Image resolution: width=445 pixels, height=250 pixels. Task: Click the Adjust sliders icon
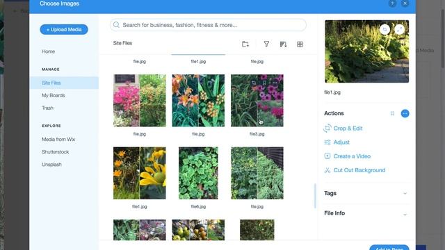coord(327,142)
